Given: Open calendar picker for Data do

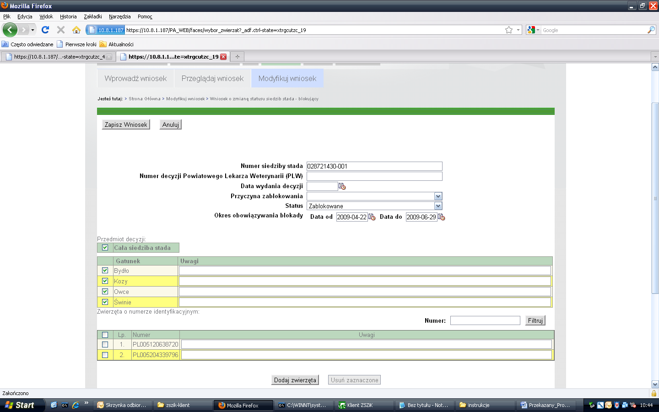Looking at the screenshot, I should [442, 217].
